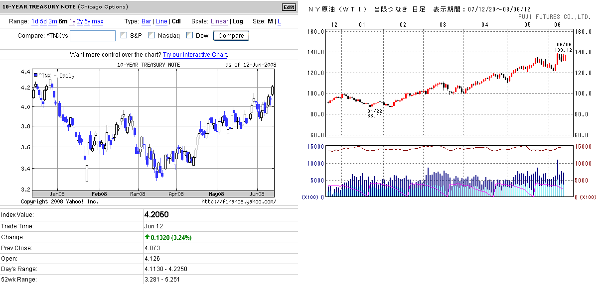Viewport: 606px width, 284px height.
Task: Open the Try our Interactive Chart link
Action: [195, 55]
